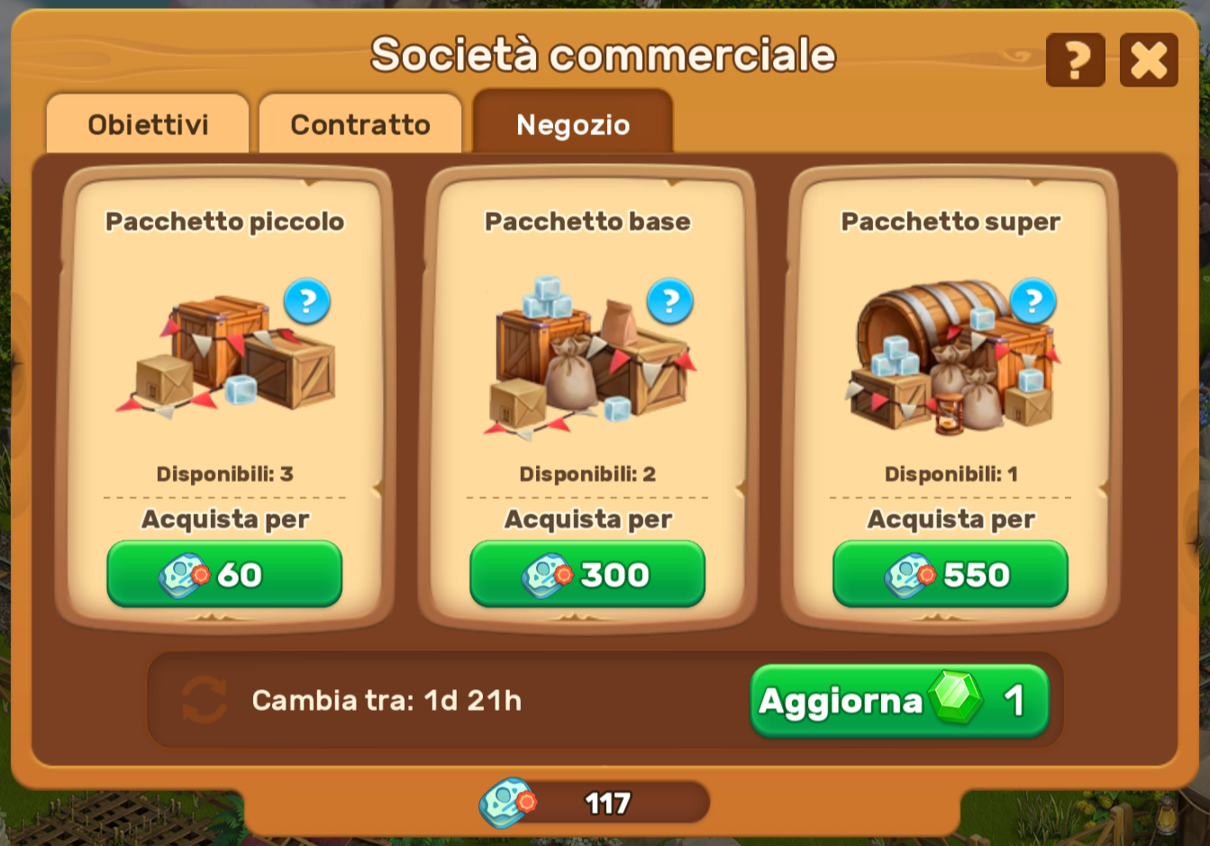Switch to the Obiettivi tab
The width and height of the screenshot is (1210, 846).
[148, 123]
